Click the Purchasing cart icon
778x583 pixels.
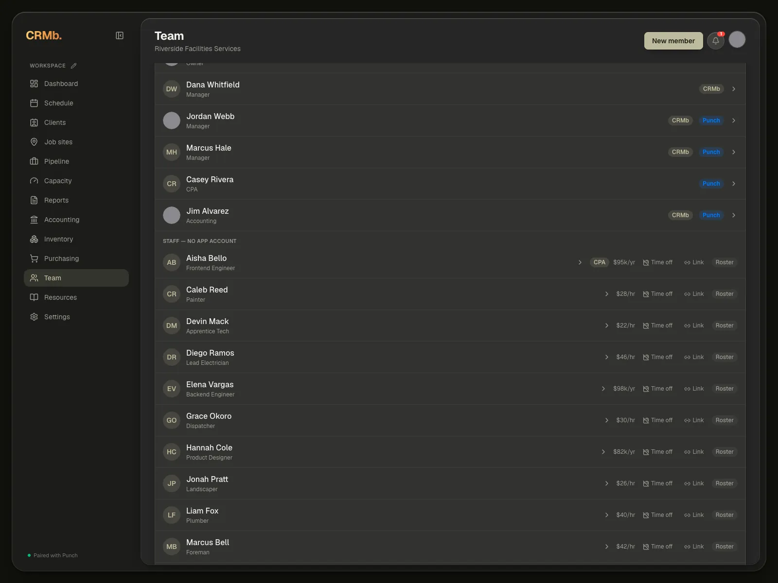(x=34, y=258)
